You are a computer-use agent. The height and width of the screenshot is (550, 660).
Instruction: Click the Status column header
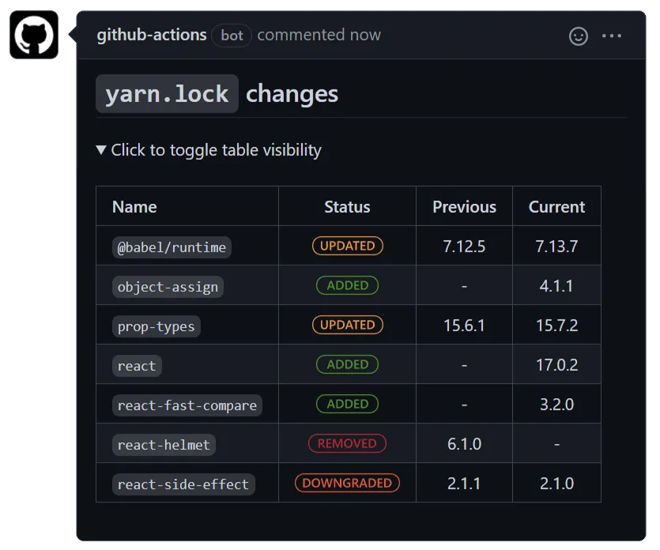347,207
